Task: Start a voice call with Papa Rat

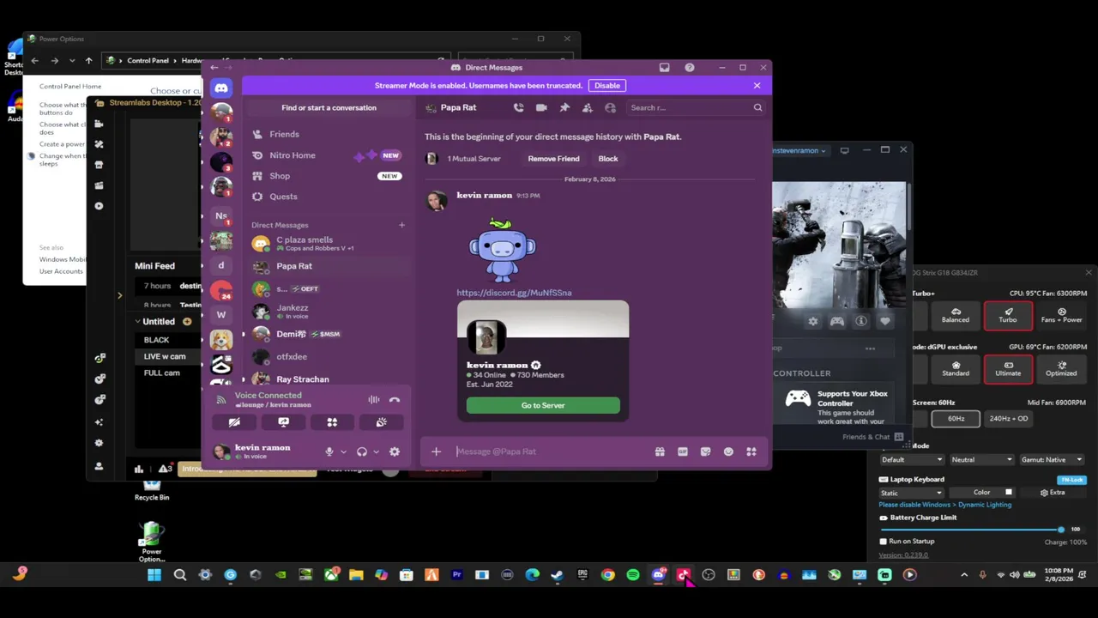Action: 518,107
